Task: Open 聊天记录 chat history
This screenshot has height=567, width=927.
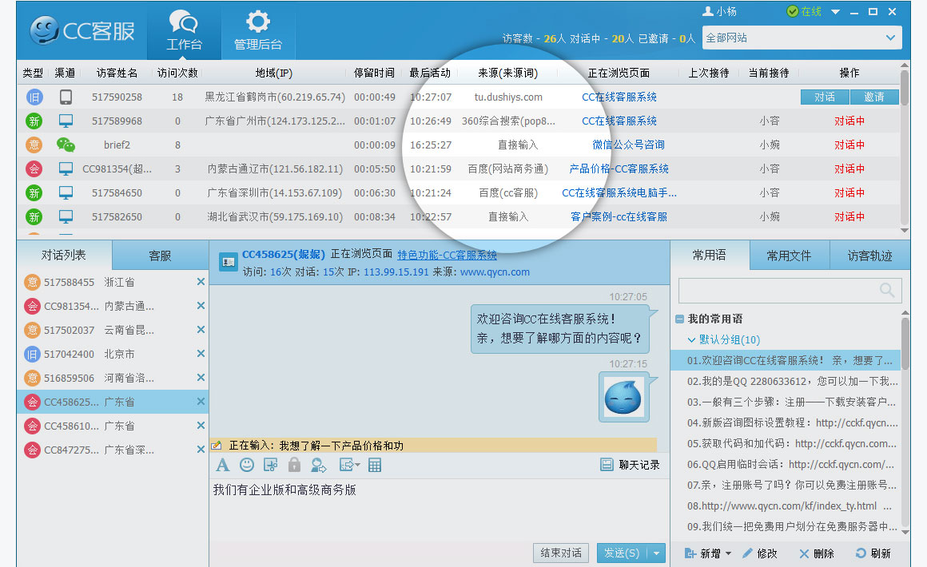Action: coord(631,465)
